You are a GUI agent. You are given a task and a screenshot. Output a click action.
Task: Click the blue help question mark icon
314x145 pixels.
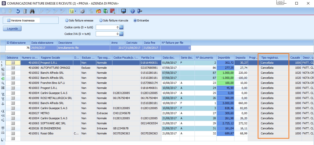[x=133, y=11]
